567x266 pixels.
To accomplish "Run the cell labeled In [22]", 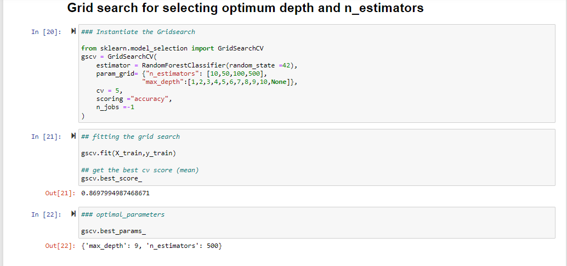I will [73, 214].
